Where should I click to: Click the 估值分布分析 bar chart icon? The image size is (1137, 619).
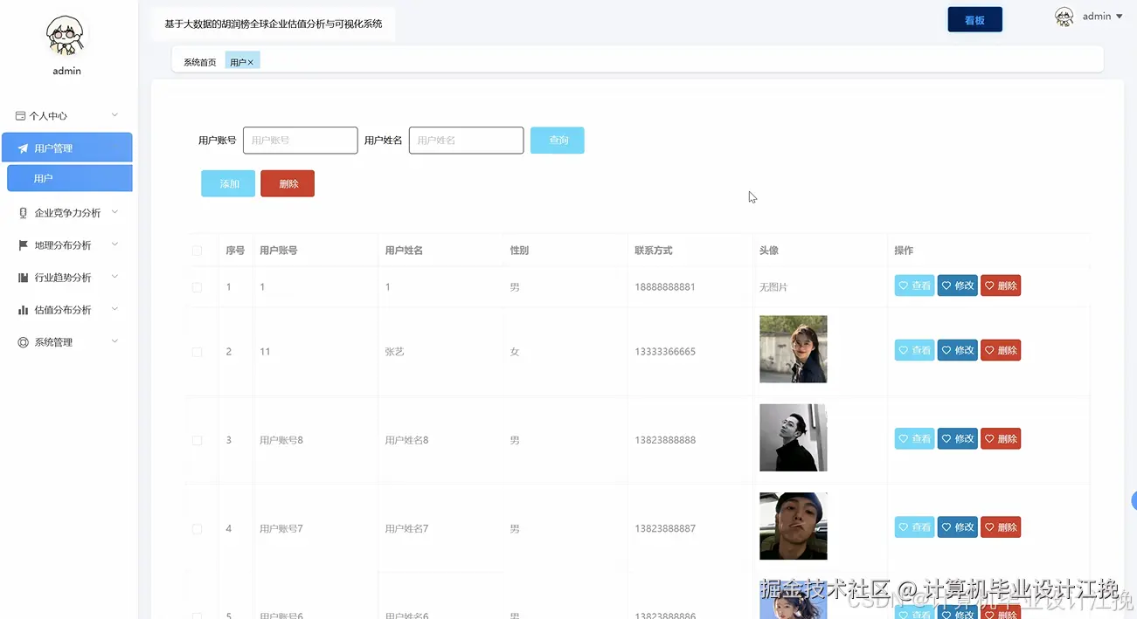click(24, 310)
